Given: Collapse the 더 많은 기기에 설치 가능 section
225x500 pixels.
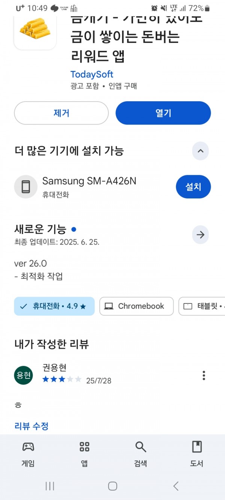Looking at the screenshot, I should (201, 151).
